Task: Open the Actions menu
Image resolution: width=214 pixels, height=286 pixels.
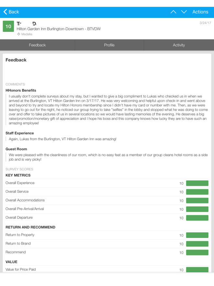Action: [200, 12]
